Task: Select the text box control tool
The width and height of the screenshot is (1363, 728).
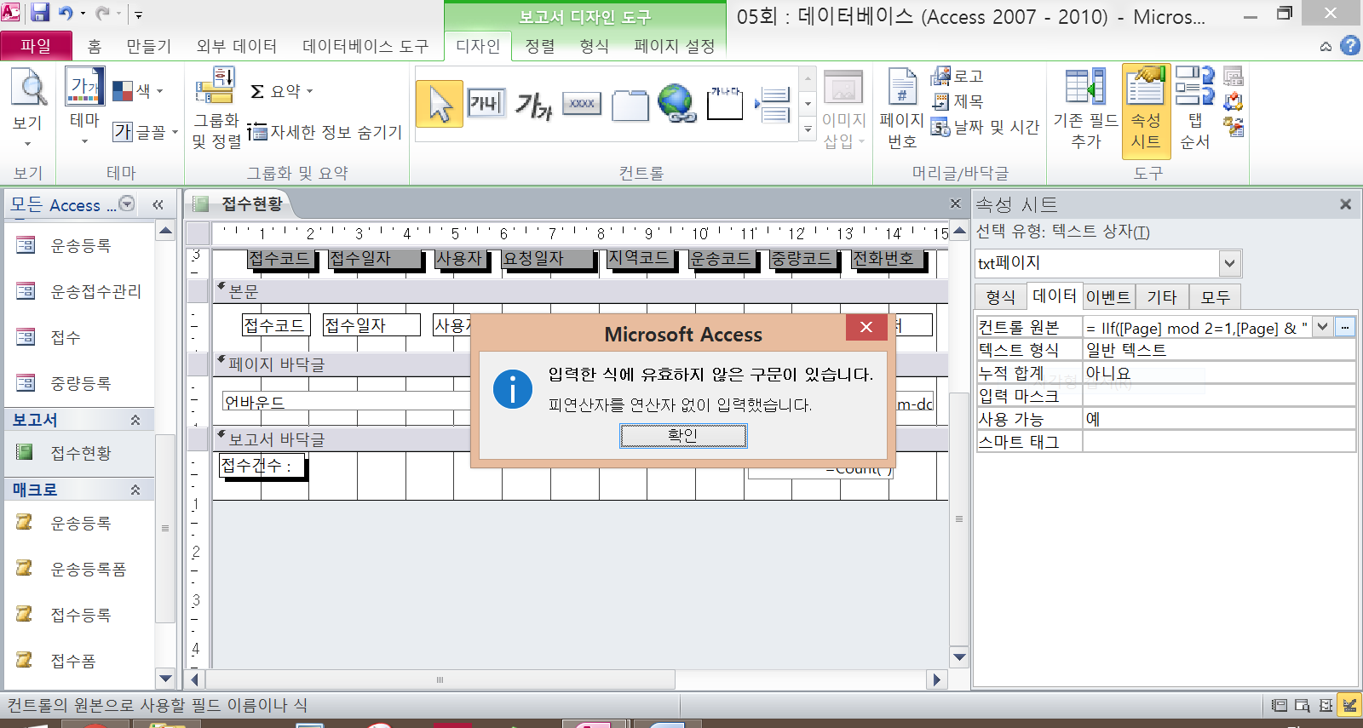Action: 486,104
